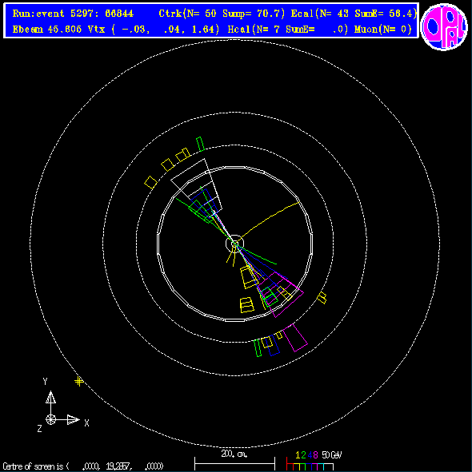Click the Z axis circle symbol
The height and width of the screenshot is (472, 472).
coord(50,419)
